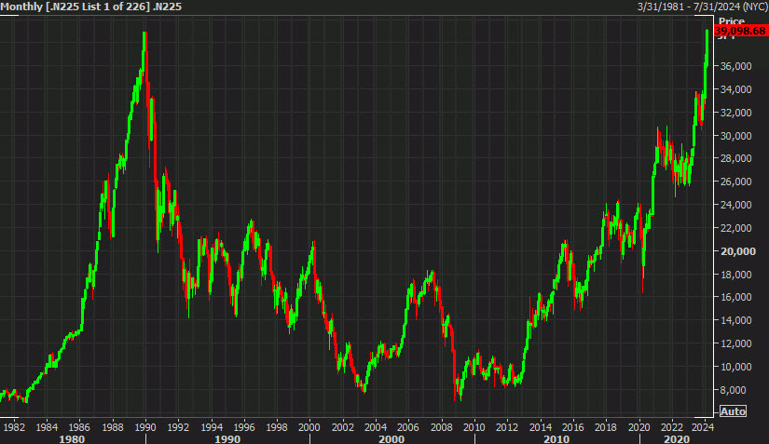Click the 1988 year label on time axis

pyautogui.click(x=112, y=427)
